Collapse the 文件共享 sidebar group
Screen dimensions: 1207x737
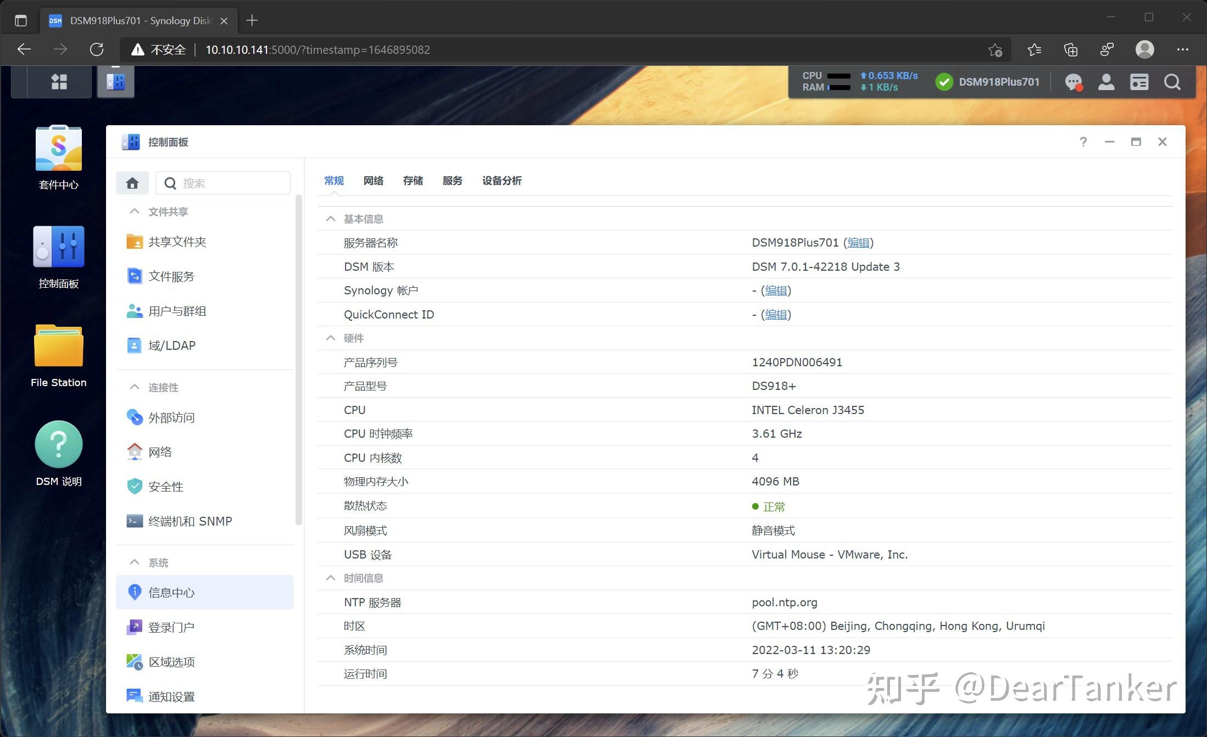pos(134,211)
